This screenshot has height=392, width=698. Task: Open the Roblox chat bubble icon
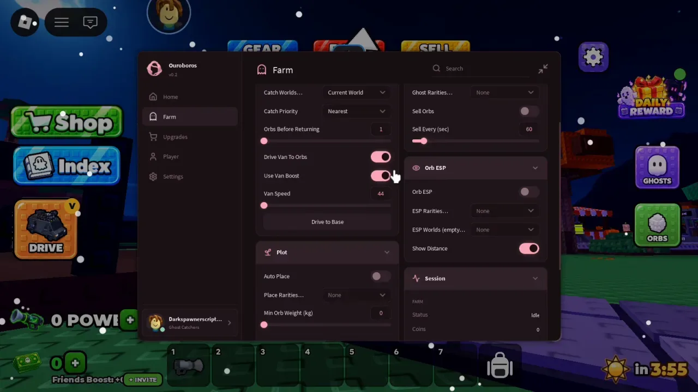(90, 22)
